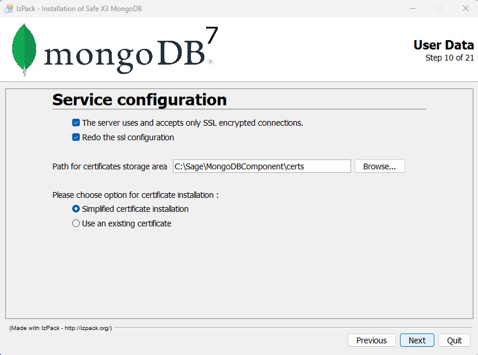The height and width of the screenshot is (355, 478).
Task: Click the Service configuration heading
Action: tap(139, 100)
